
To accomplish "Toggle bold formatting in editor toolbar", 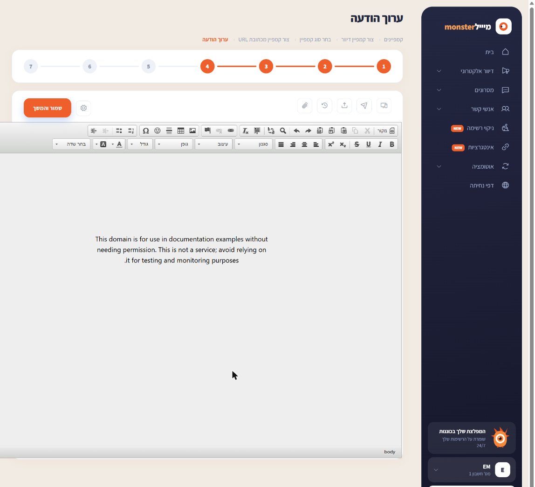I will (x=391, y=144).
